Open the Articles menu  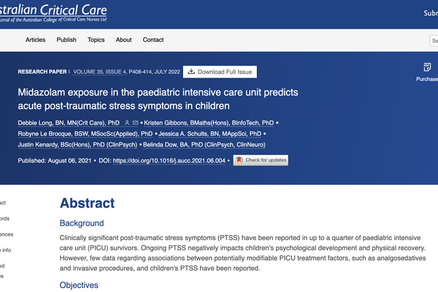(35, 40)
